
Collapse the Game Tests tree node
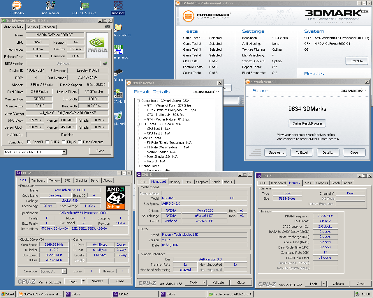(138, 101)
